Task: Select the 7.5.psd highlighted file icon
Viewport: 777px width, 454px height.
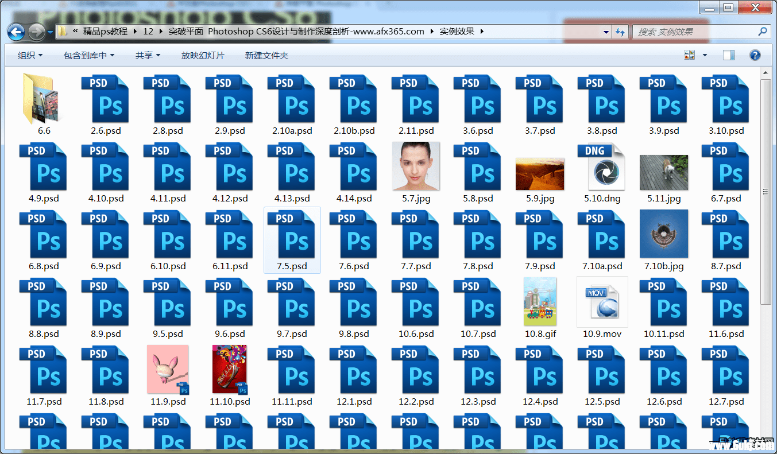Action: click(291, 234)
